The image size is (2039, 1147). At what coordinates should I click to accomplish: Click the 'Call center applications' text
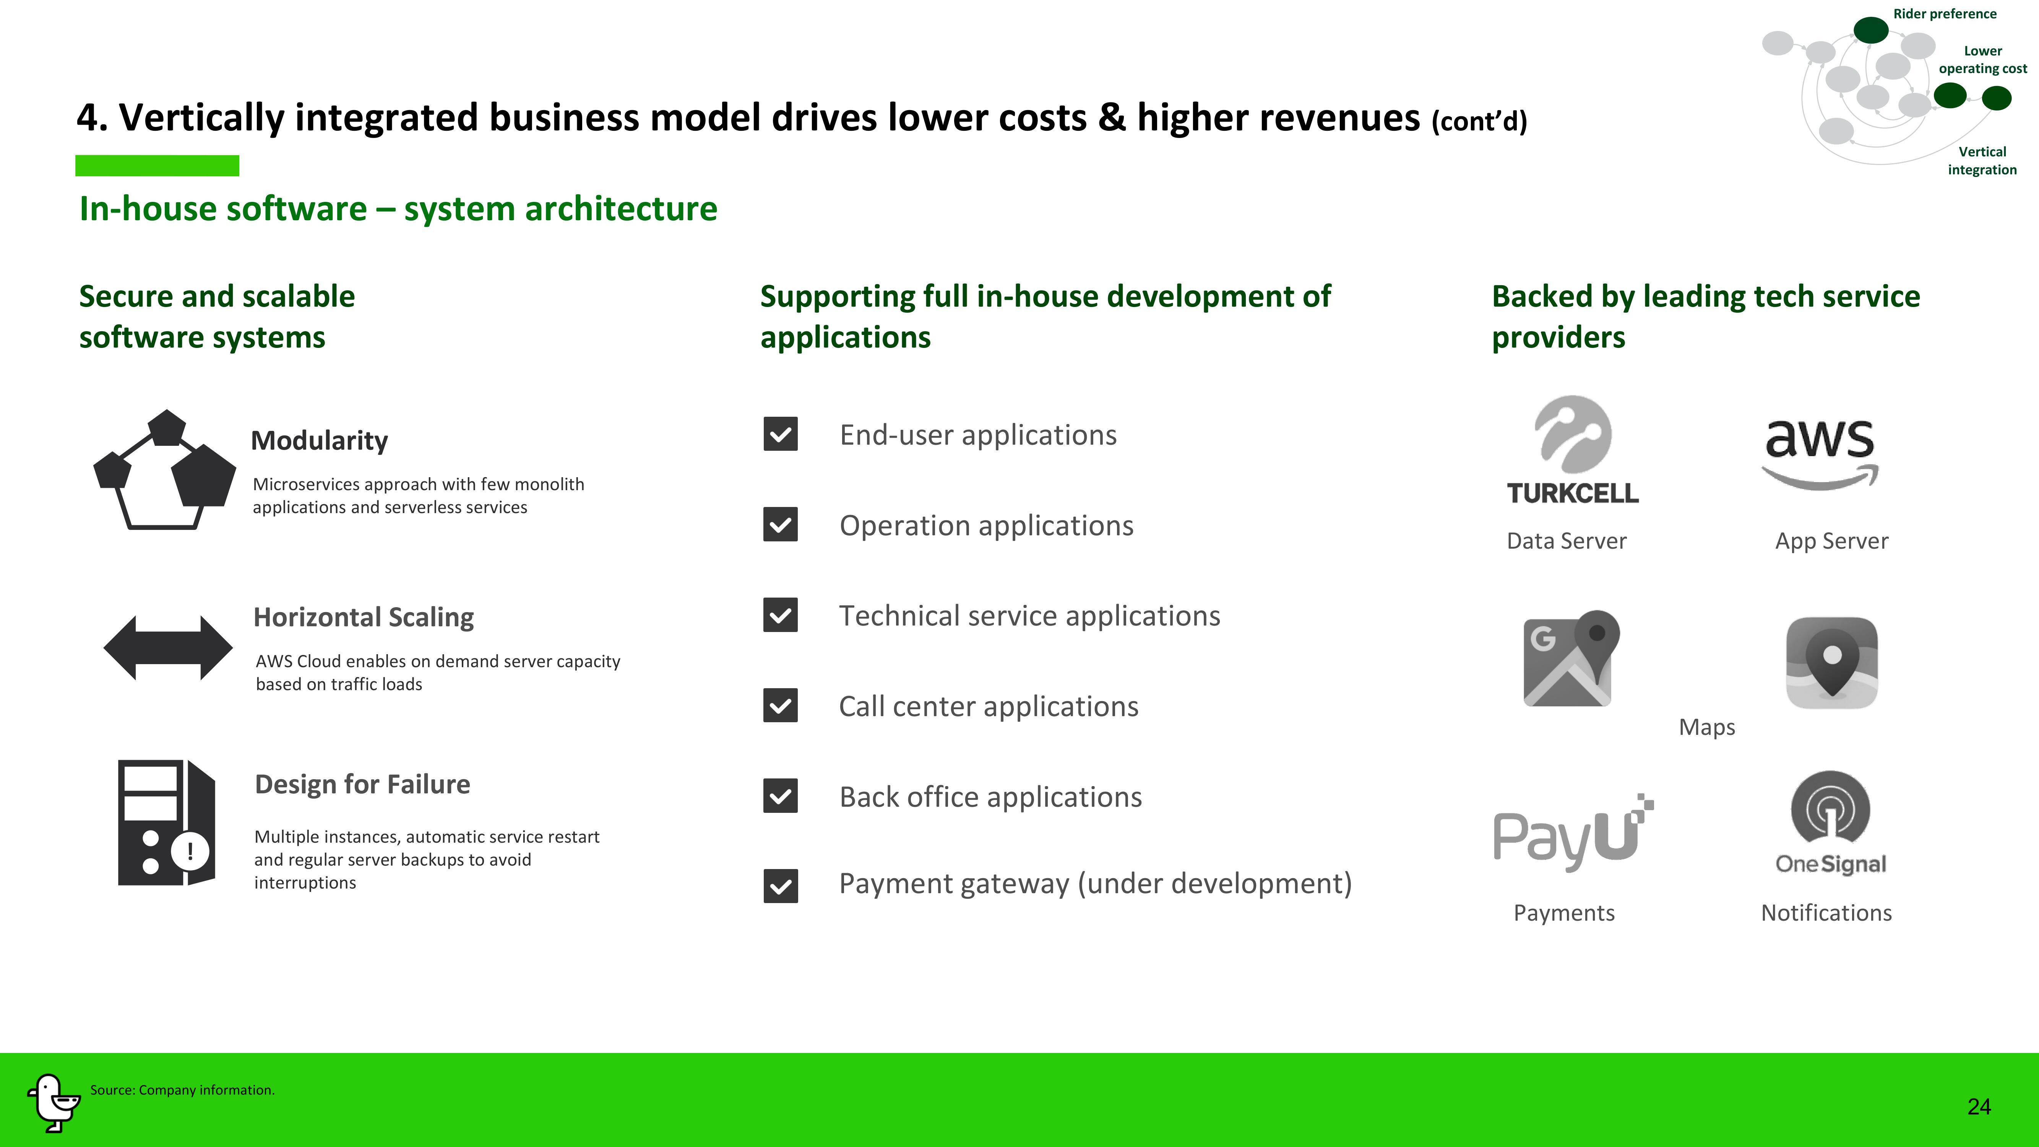point(989,706)
